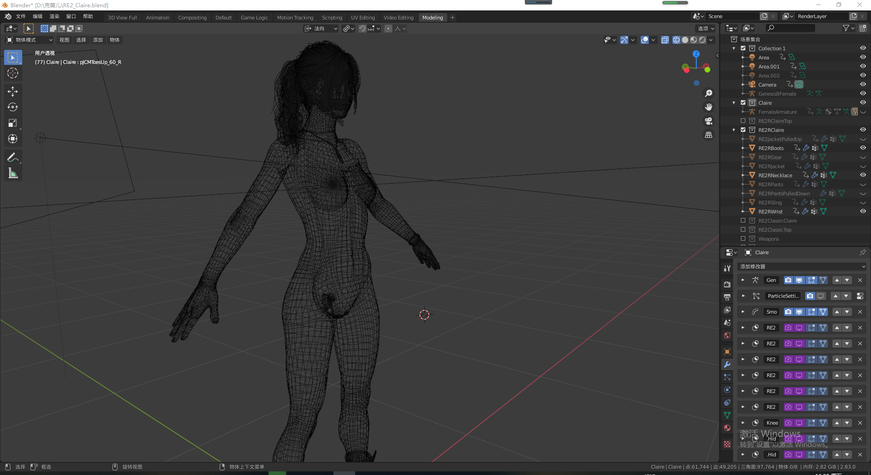The image size is (871, 475).
Task: Expand the ParticleSetti... modifier panel
Action: [x=743, y=296]
